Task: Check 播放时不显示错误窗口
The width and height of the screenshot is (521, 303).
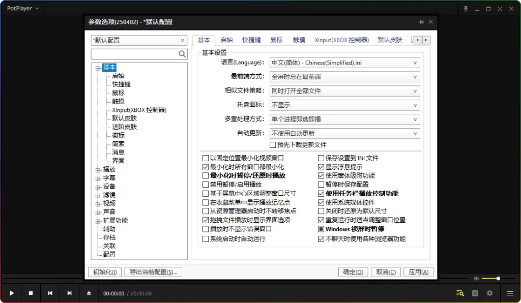Action: click(206, 229)
